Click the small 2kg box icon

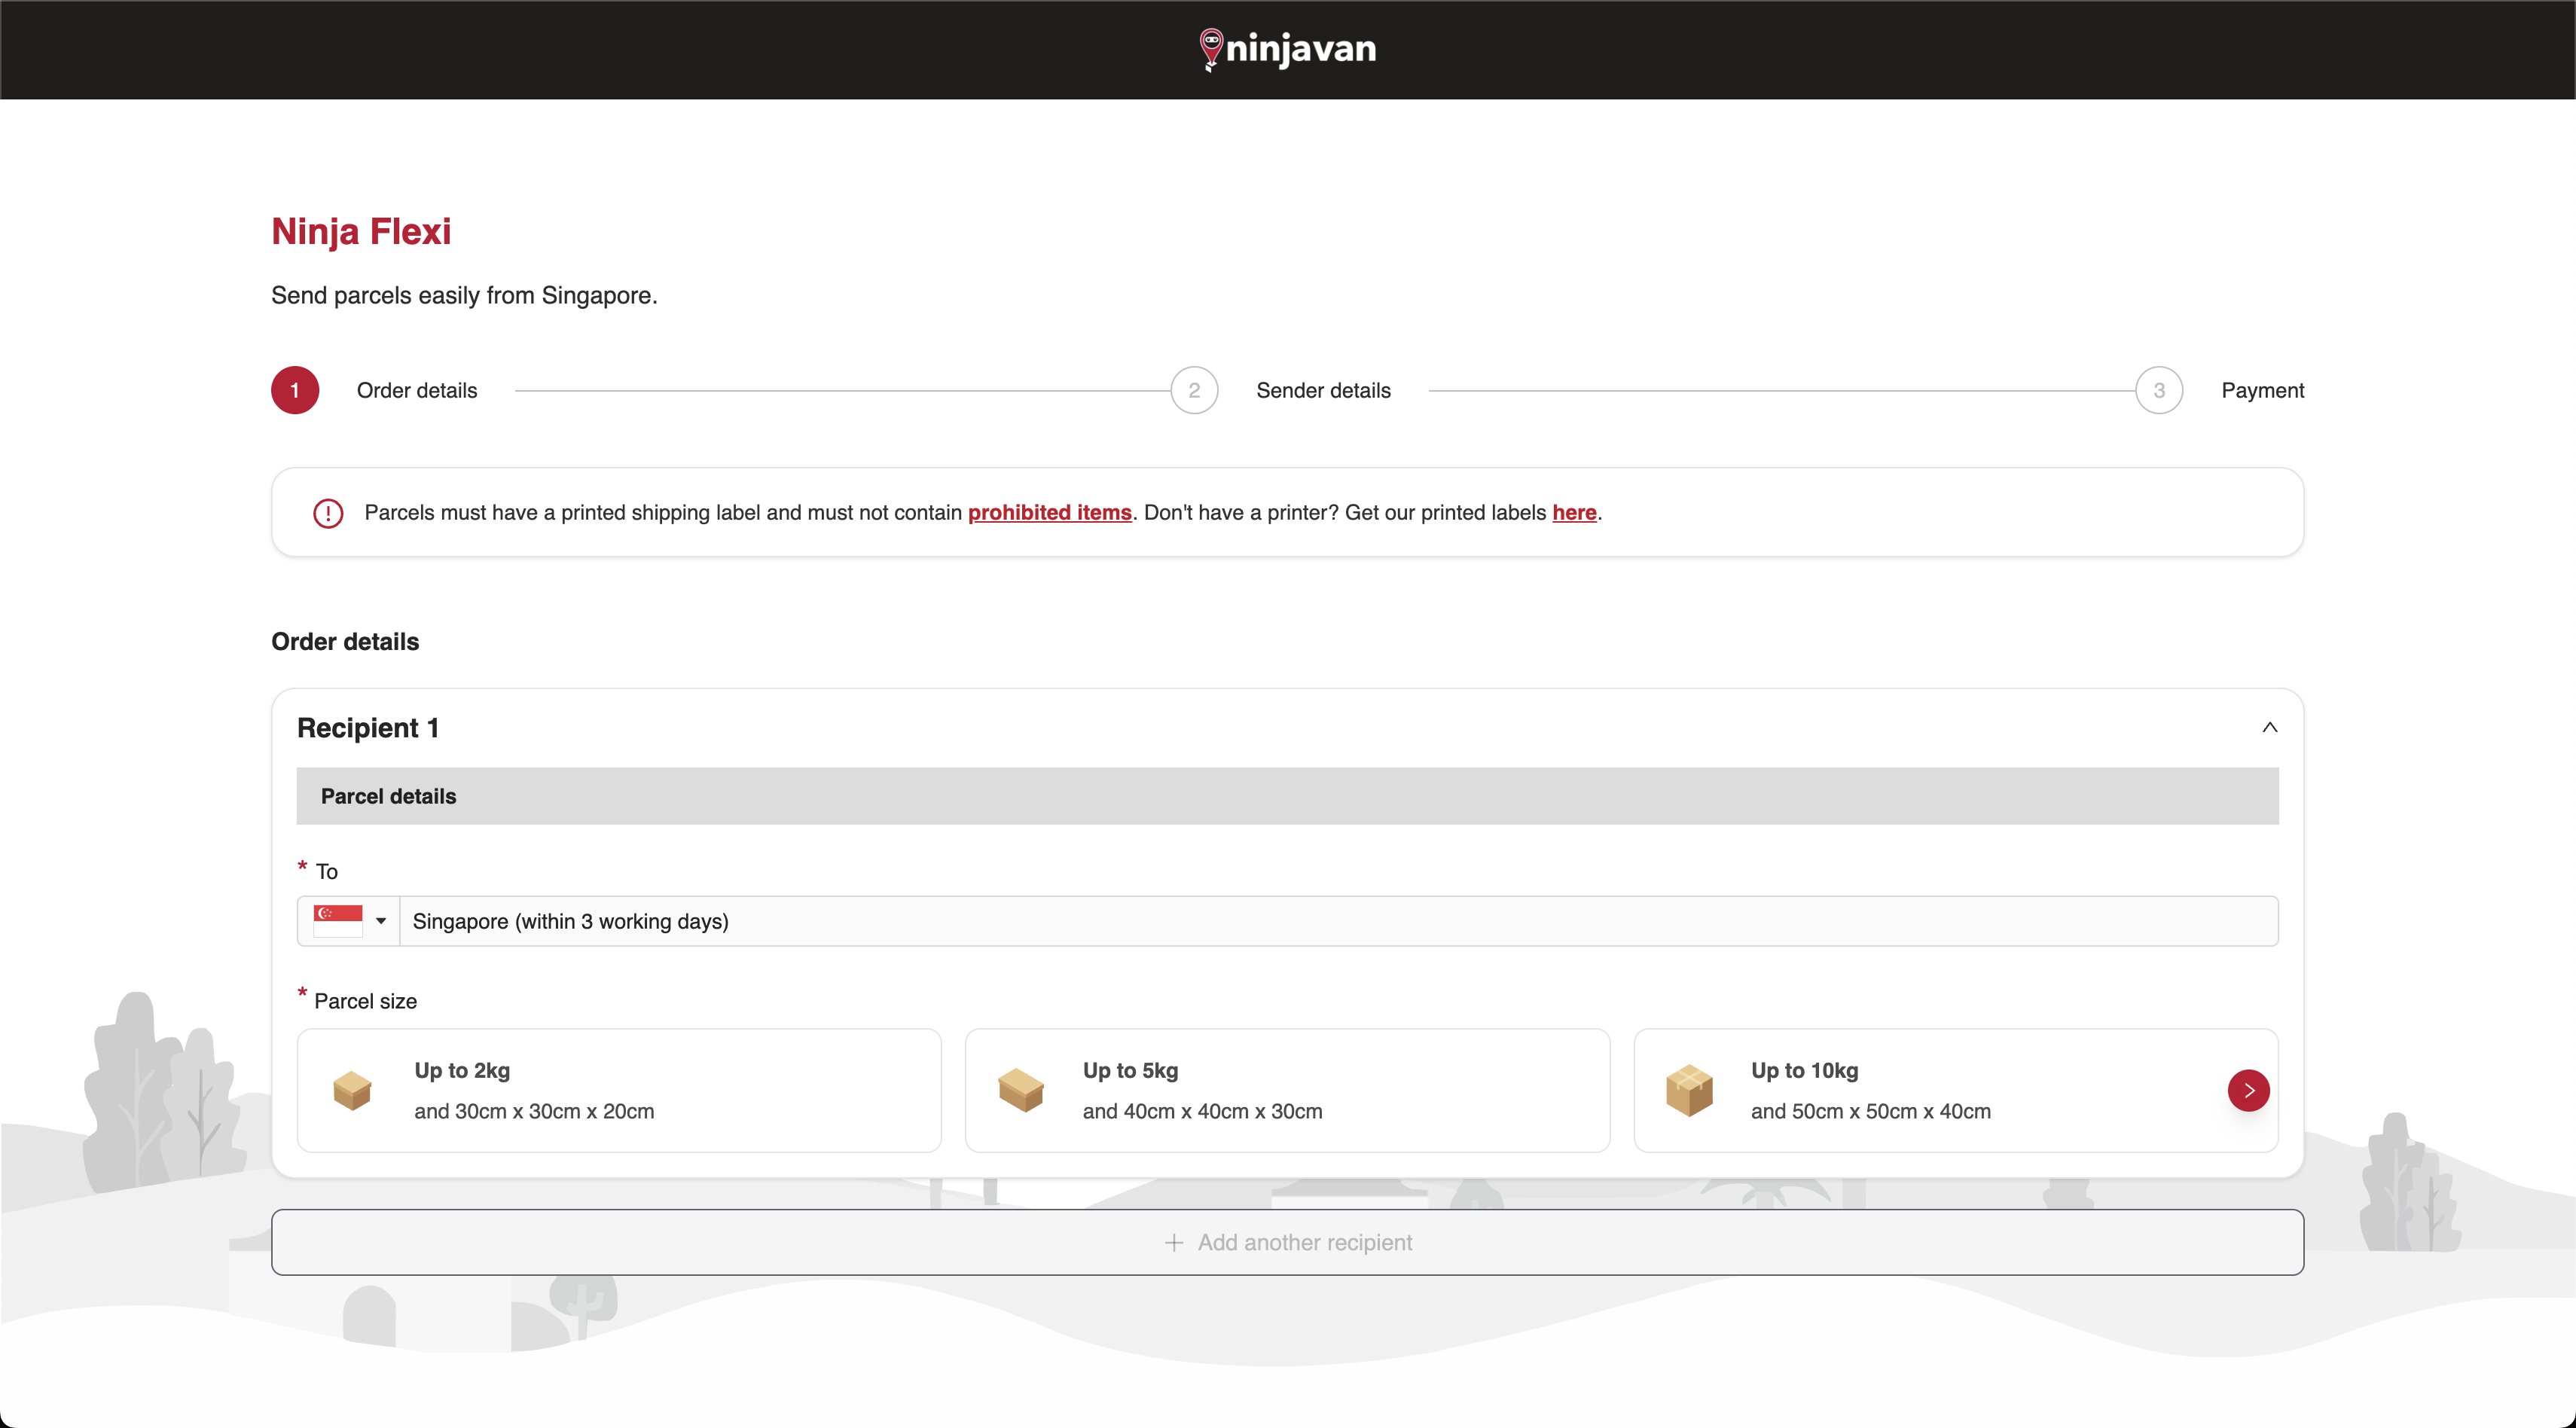tap(352, 1090)
